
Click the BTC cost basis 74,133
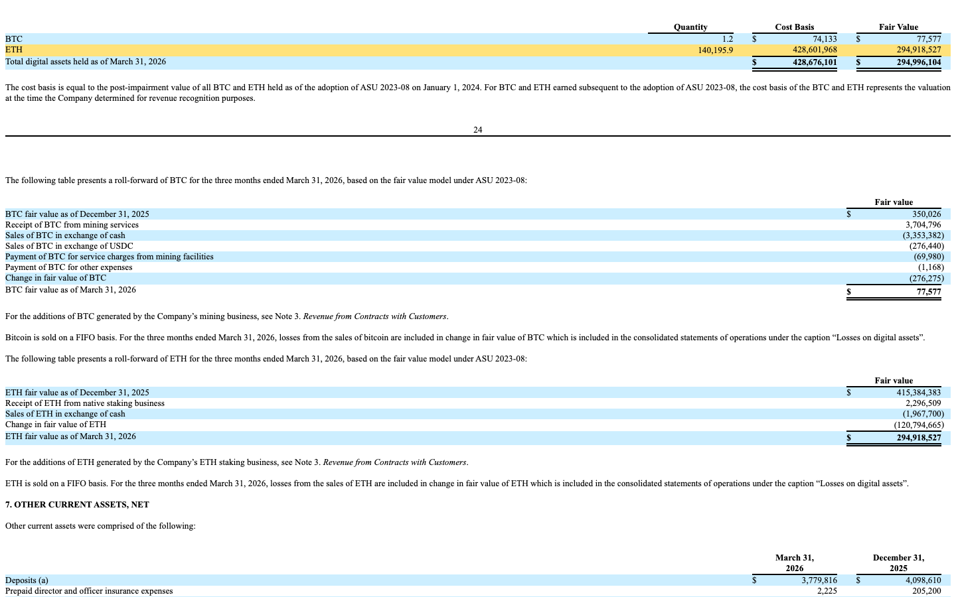click(x=825, y=39)
